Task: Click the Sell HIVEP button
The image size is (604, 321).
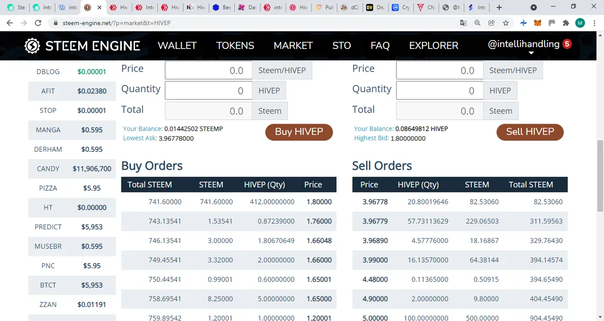Action: [530, 132]
